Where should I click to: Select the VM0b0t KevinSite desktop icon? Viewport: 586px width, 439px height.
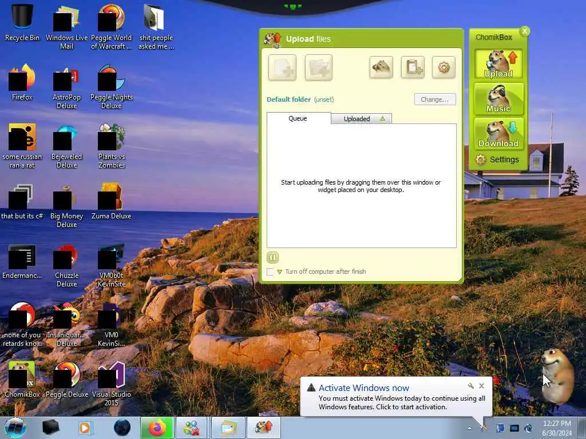click(x=112, y=265)
